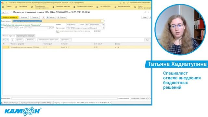
Task: Open the Услуги, работы, производство section
Action: click(144, 7)
